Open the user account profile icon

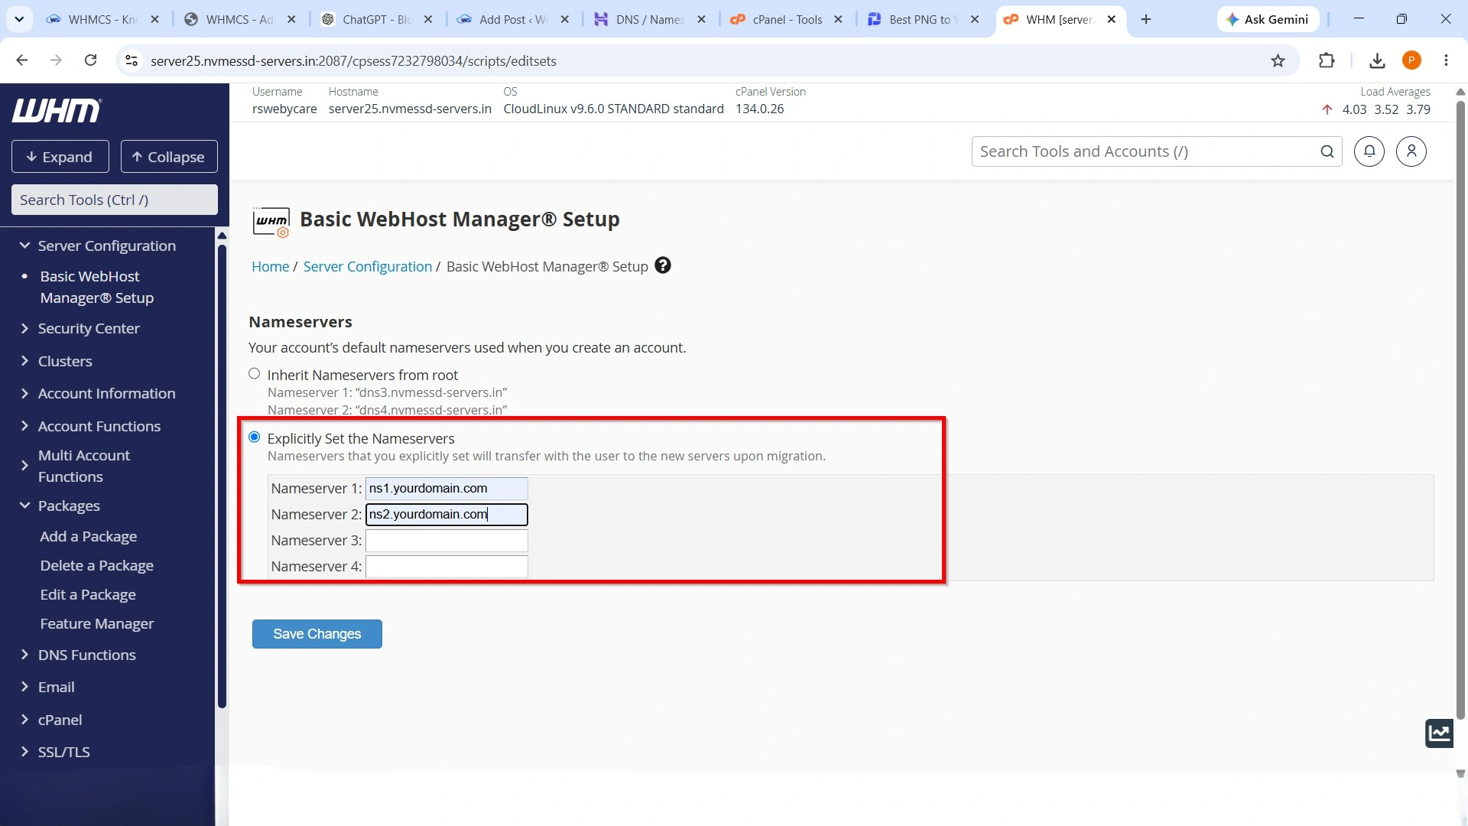click(x=1411, y=151)
